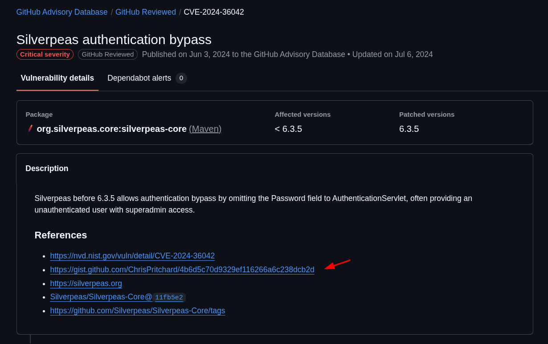Open the ChrisPritchard gist reference link

182,270
